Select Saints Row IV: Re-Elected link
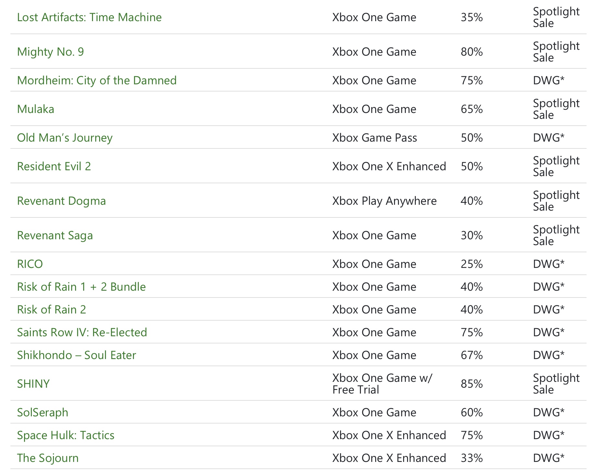 click(x=82, y=332)
